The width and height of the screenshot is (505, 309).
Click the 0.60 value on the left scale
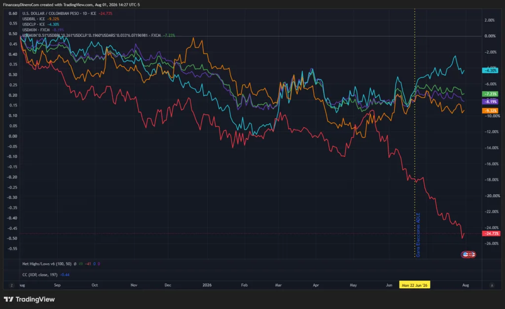[x=13, y=13]
